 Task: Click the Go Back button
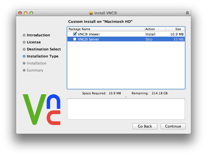(145, 126)
